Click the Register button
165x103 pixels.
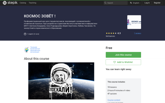[157, 3]
